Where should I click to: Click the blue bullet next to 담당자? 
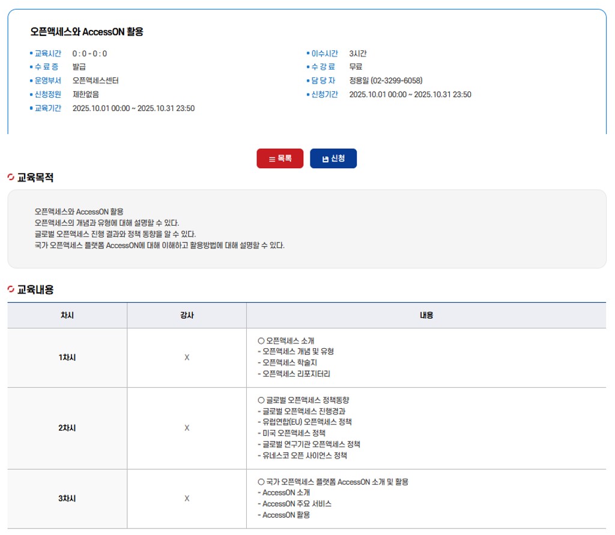[307, 80]
